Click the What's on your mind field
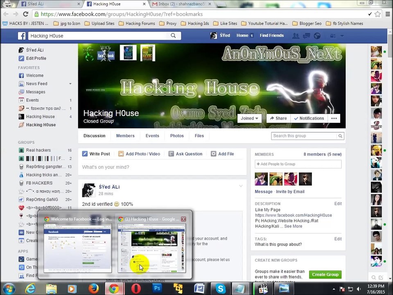The image size is (393, 295). (162, 167)
